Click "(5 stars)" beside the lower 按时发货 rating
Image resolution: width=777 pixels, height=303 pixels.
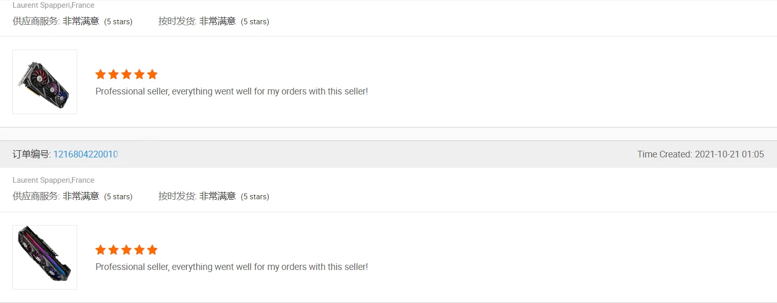(255, 197)
